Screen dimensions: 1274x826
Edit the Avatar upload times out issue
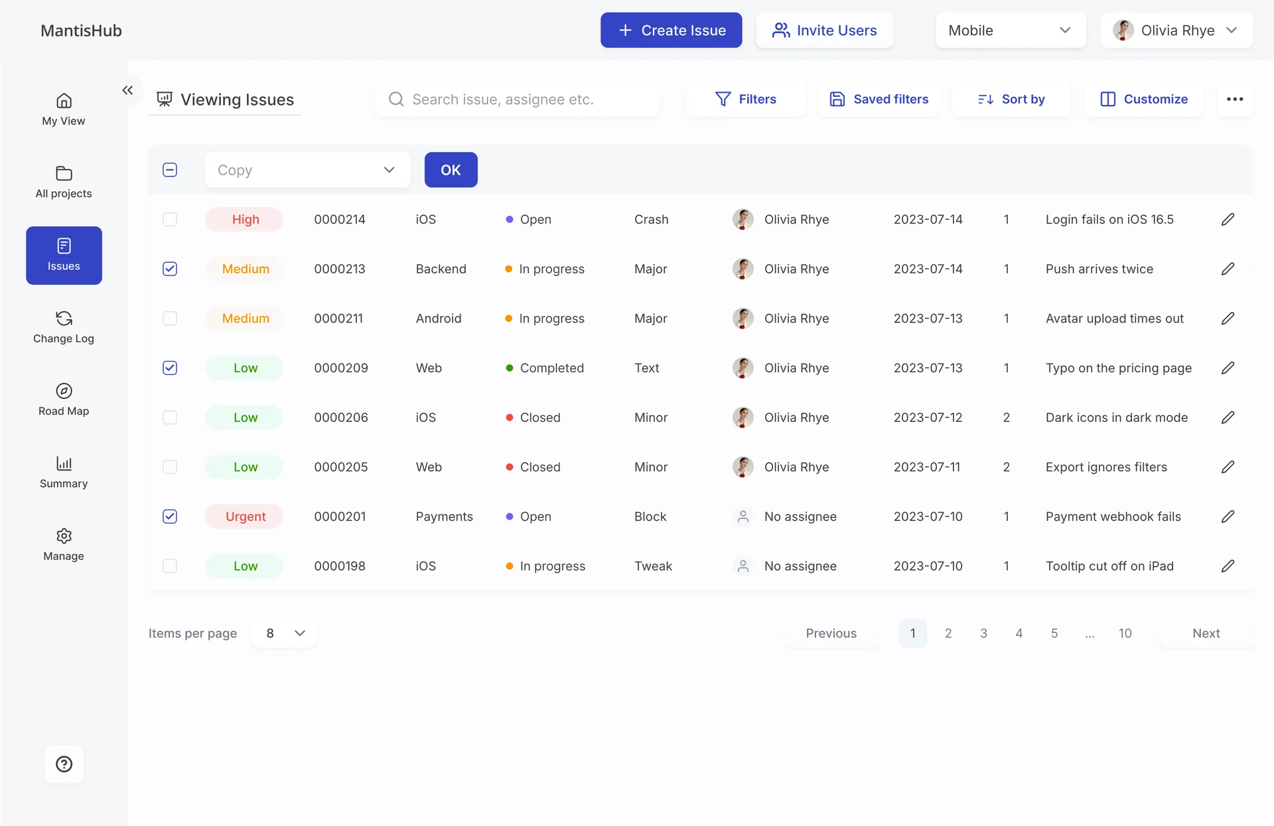point(1228,318)
